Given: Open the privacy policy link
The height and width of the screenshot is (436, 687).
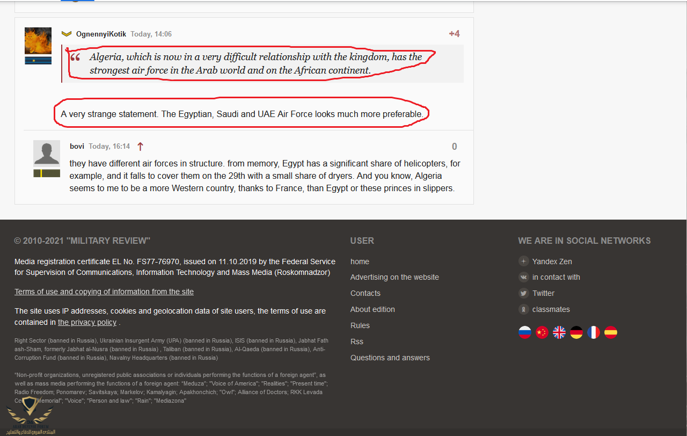Looking at the screenshot, I should [x=87, y=322].
